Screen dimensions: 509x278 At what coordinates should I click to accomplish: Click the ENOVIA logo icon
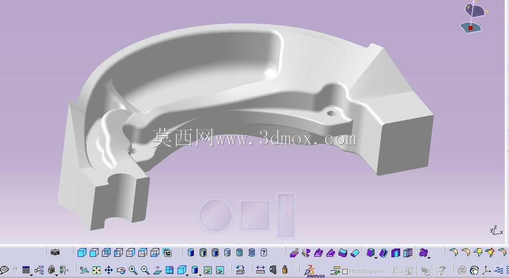(314, 271)
